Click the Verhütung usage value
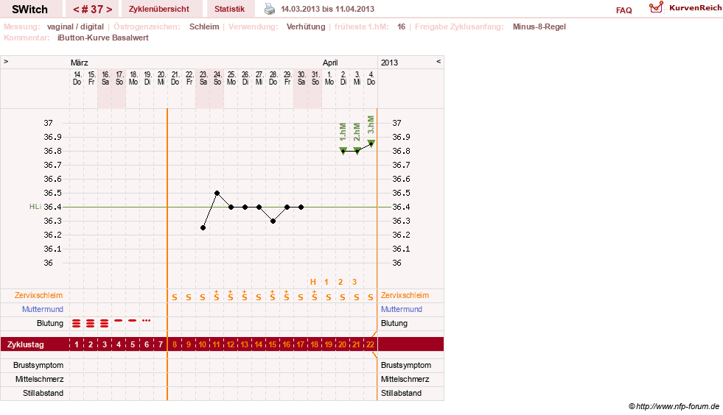Image resolution: width=723 pixels, height=415 pixels. pyautogui.click(x=306, y=26)
